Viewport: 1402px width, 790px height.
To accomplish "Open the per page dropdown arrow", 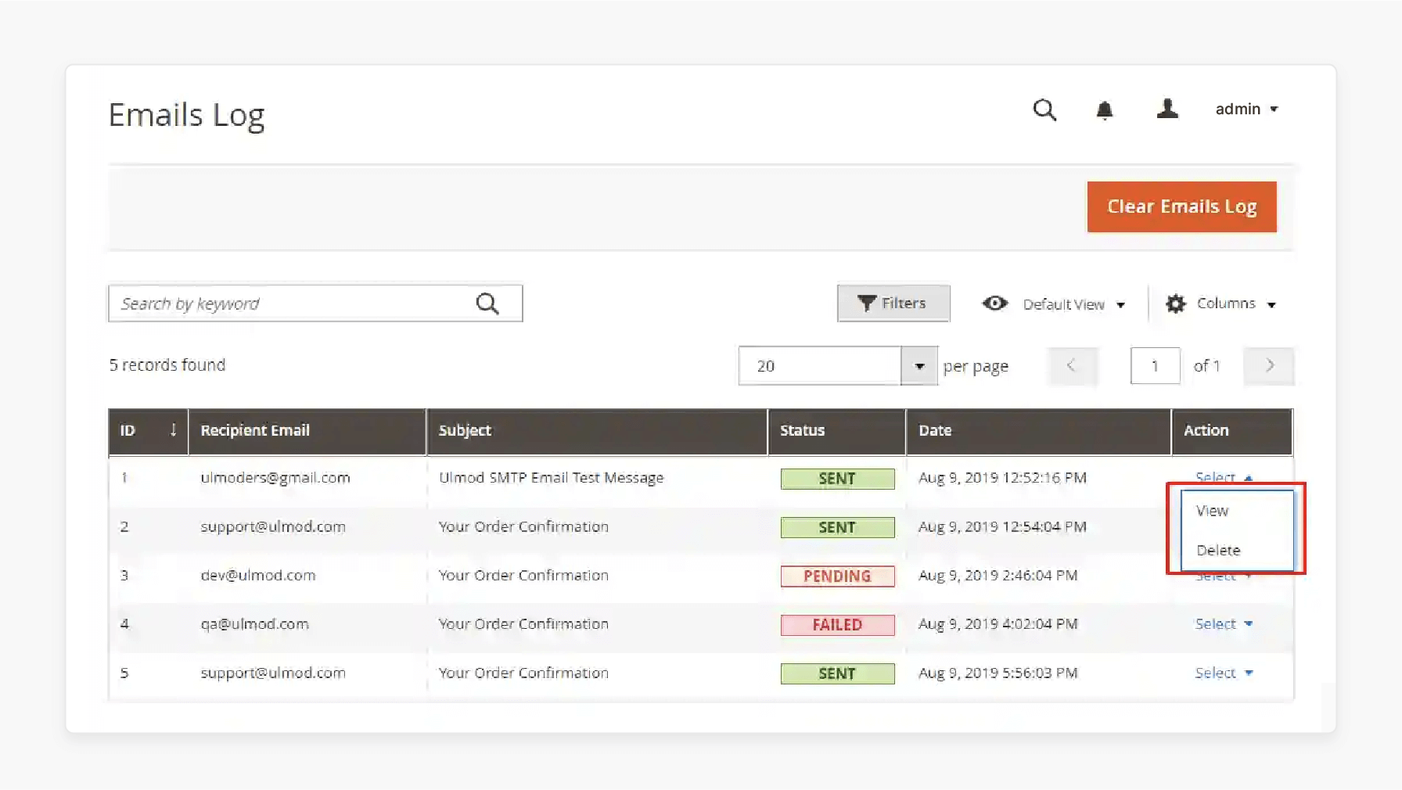I will click(x=919, y=366).
